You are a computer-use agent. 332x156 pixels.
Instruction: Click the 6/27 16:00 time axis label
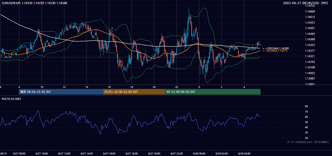[109, 154]
